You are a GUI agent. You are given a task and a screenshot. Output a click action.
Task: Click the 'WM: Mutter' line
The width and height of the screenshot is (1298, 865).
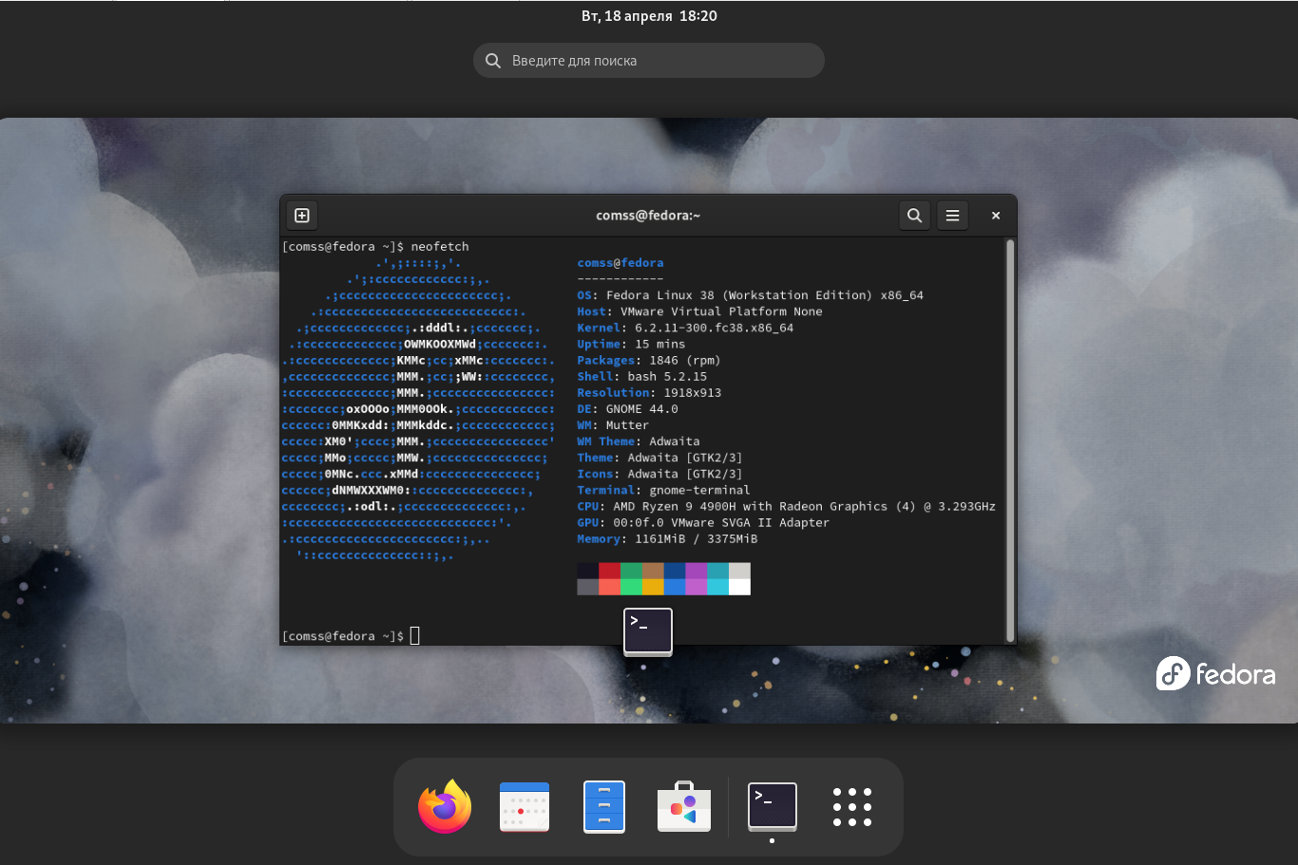[613, 425]
